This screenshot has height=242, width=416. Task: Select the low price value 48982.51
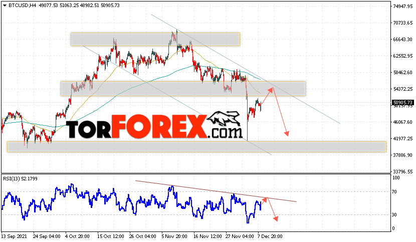pos(89,6)
